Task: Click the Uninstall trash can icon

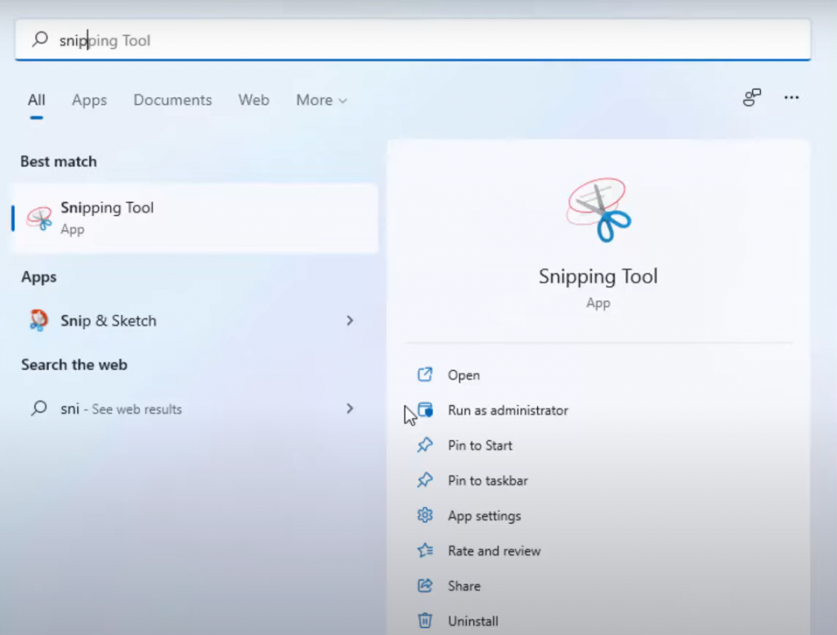Action: (425, 621)
